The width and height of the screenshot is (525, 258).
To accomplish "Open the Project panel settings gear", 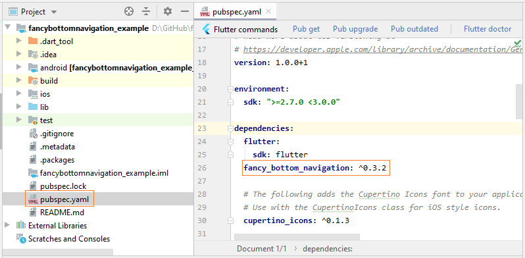I will (x=167, y=12).
